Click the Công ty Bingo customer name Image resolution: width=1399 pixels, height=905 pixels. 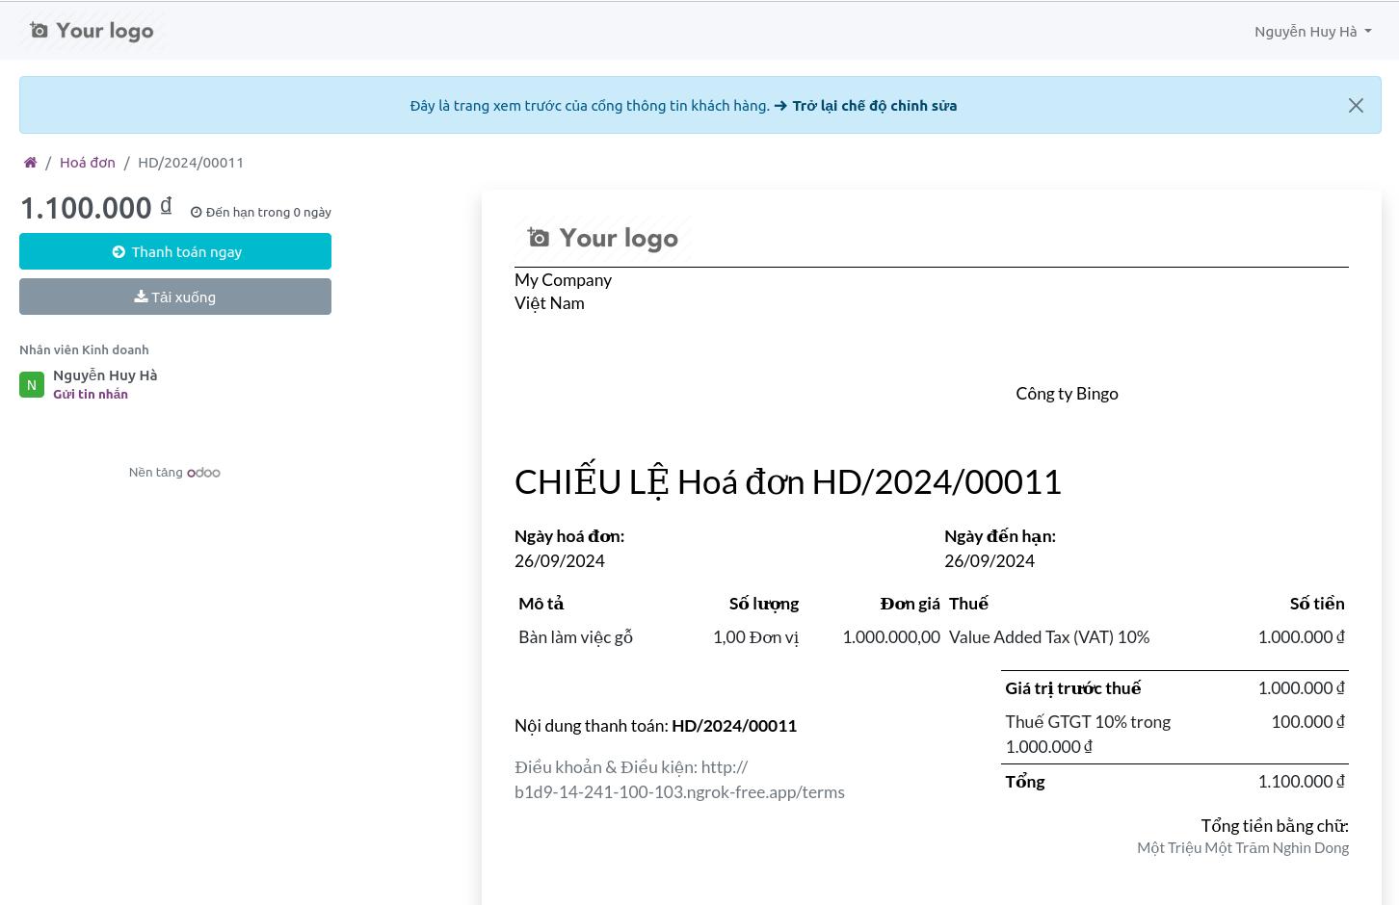click(1067, 393)
